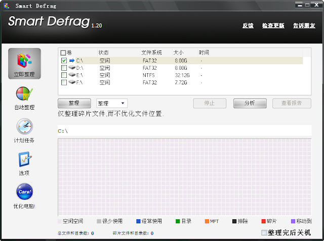Open the 计划任务 schedule section
Viewport: 324px width, 241px height.
click(24, 131)
